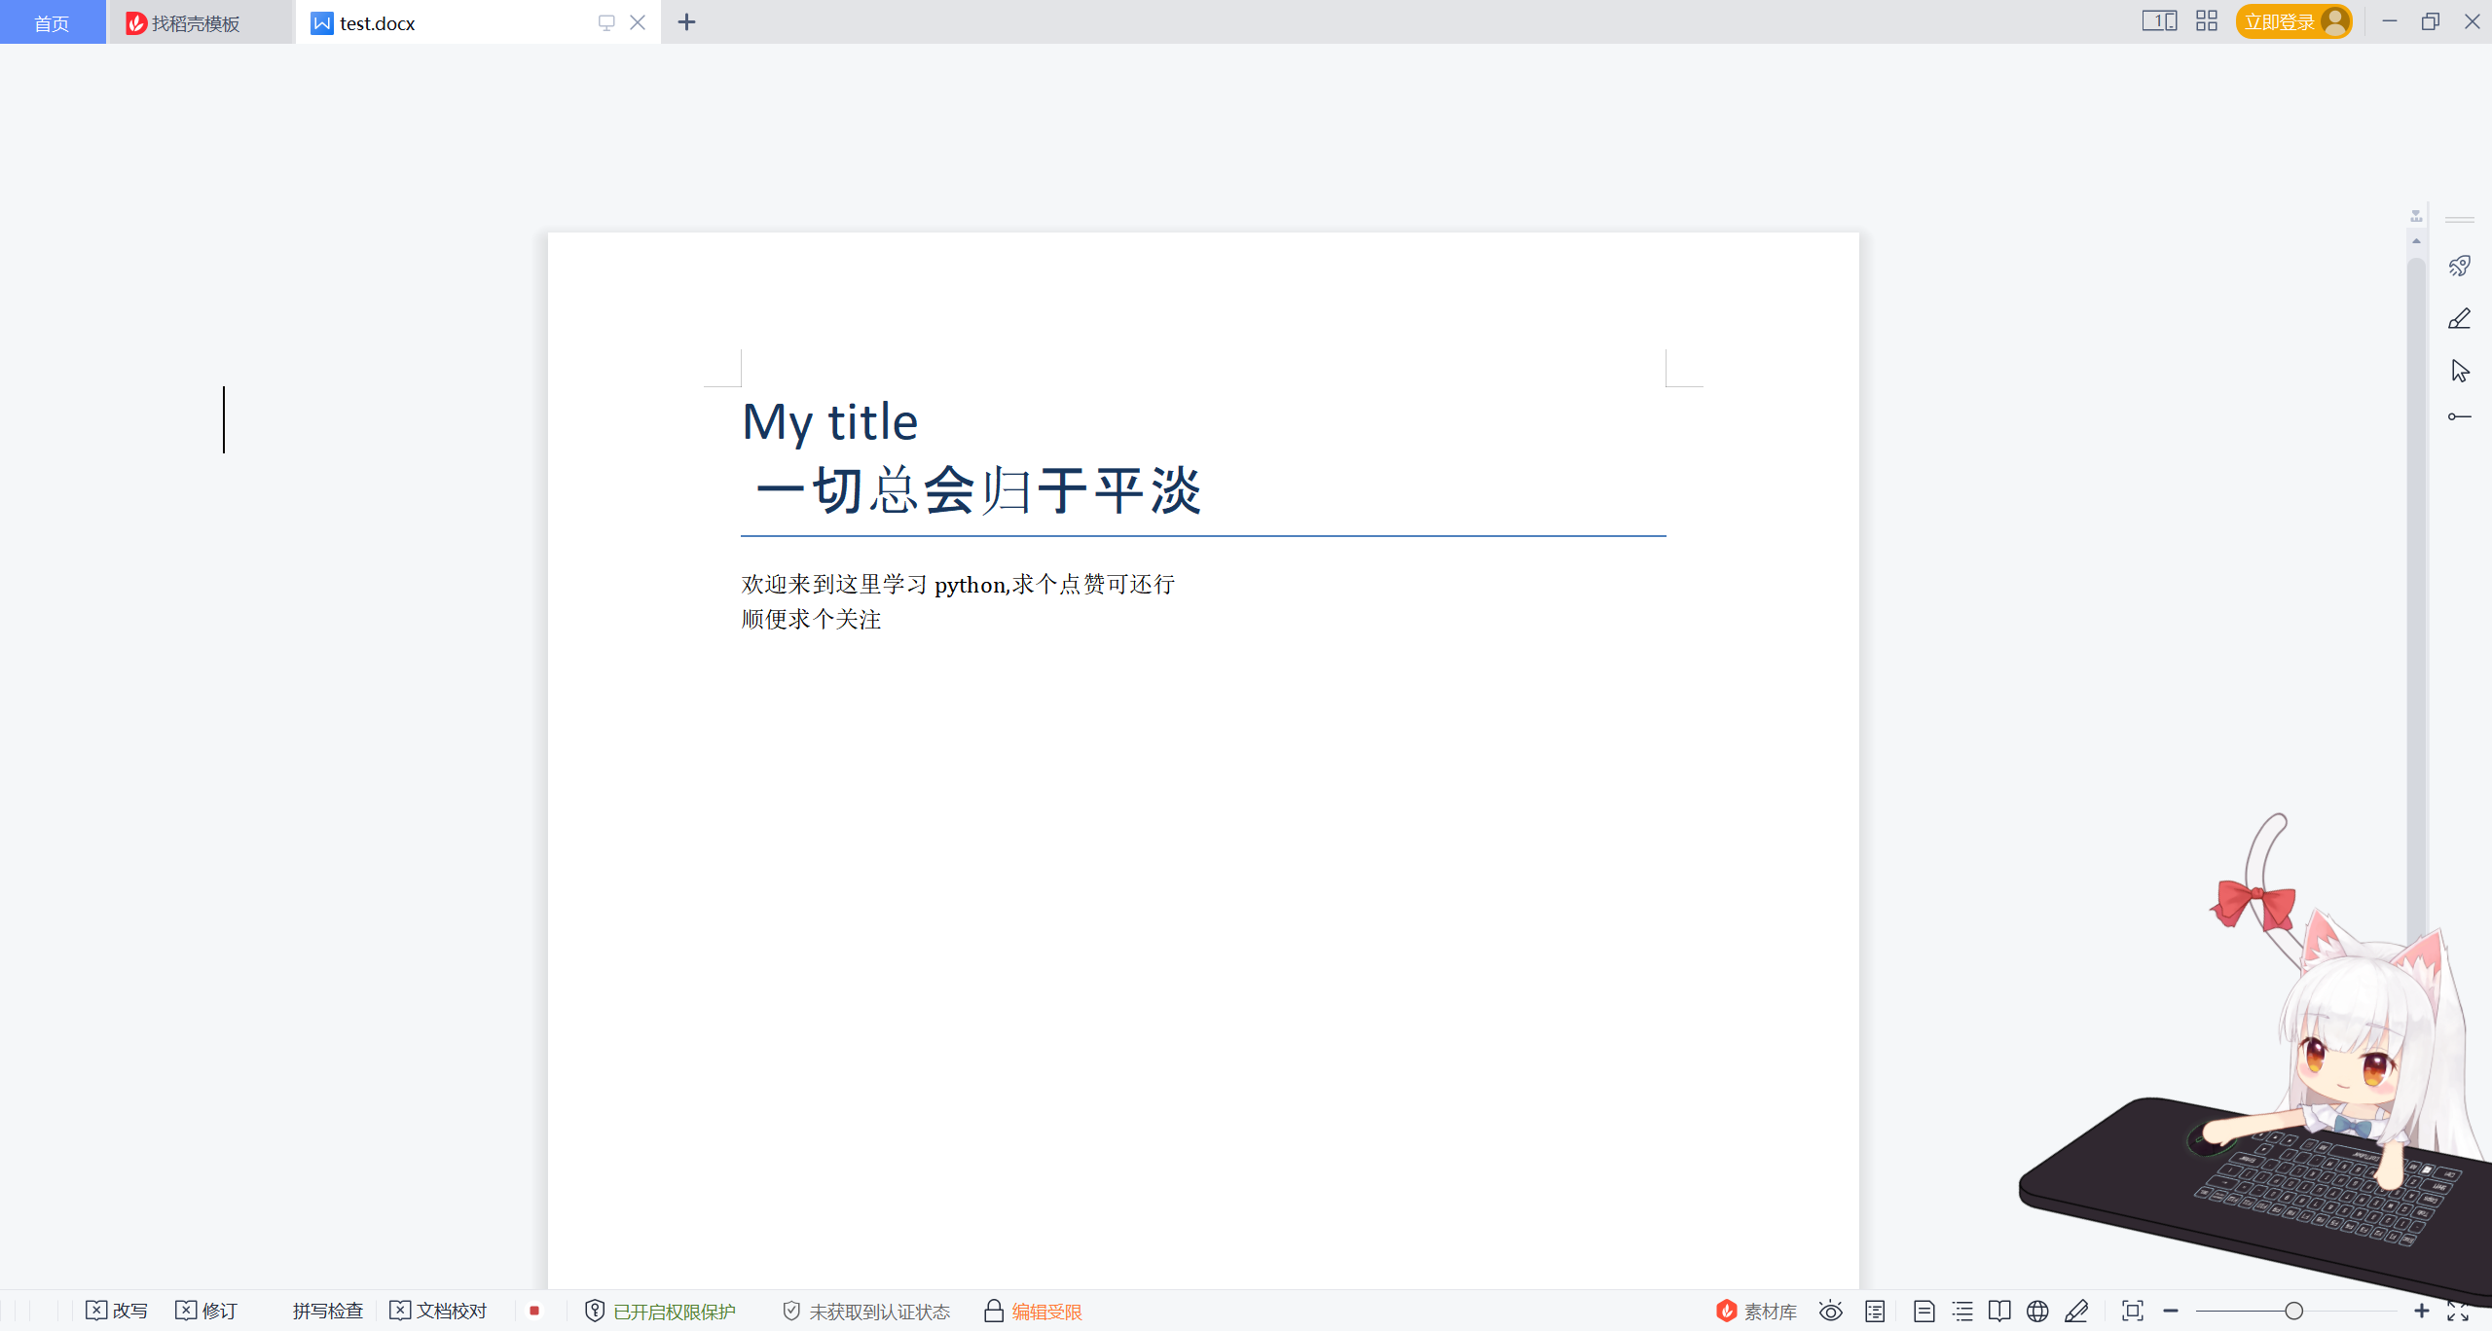The height and width of the screenshot is (1331, 2492).
Task: Click the zoom slider handle
Action: click(2294, 1312)
